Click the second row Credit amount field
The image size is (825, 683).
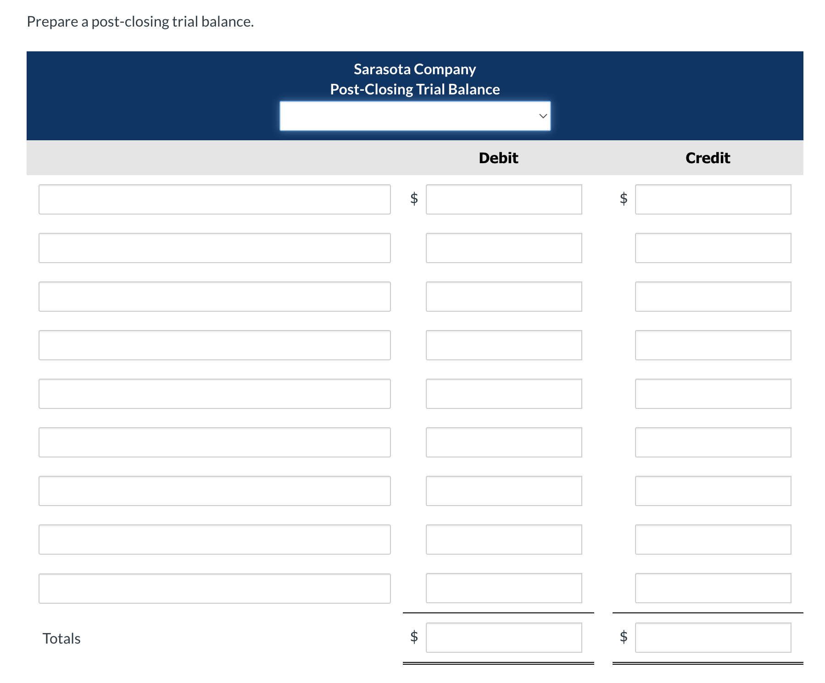[x=713, y=248]
